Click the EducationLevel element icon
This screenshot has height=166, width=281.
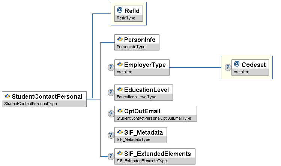coord(120,89)
